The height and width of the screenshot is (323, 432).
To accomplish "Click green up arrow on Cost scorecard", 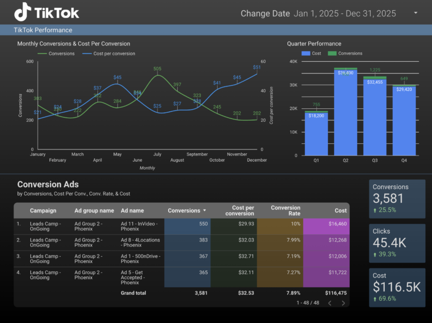I will click(x=375, y=299).
